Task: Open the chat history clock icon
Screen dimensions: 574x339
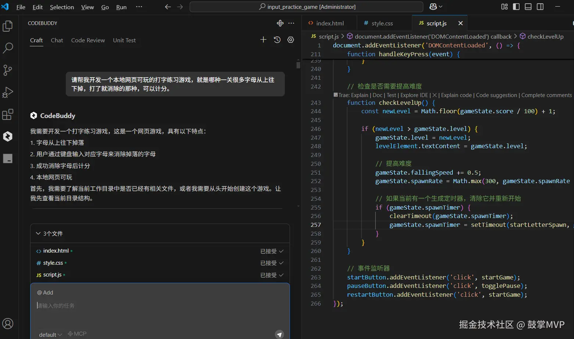Action: coord(277,40)
